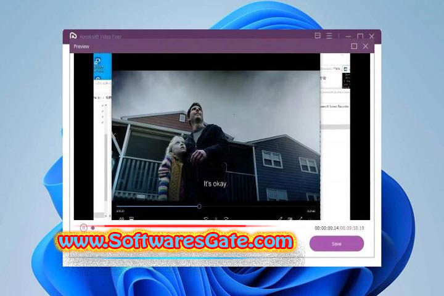This screenshot has height=296, width=444.
Task: Click the Aiseesoft Video Fixer logo icon
Action: (73, 36)
